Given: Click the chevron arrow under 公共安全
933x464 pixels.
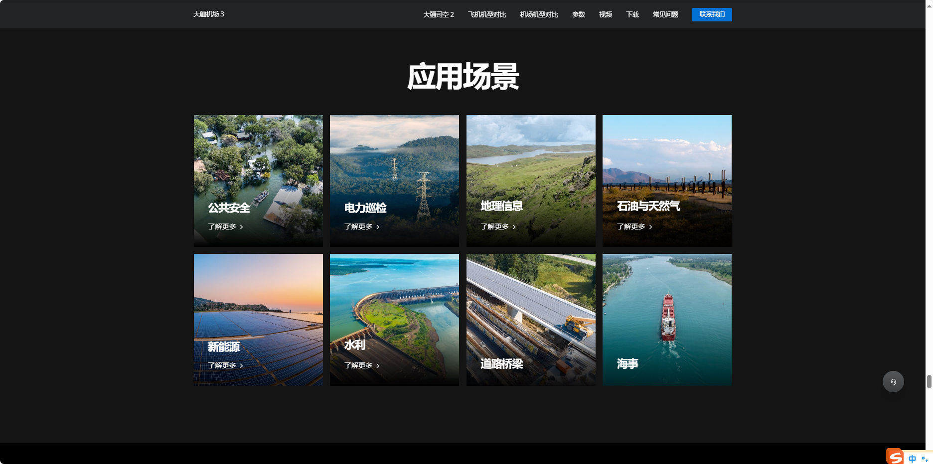Looking at the screenshot, I should point(242,227).
